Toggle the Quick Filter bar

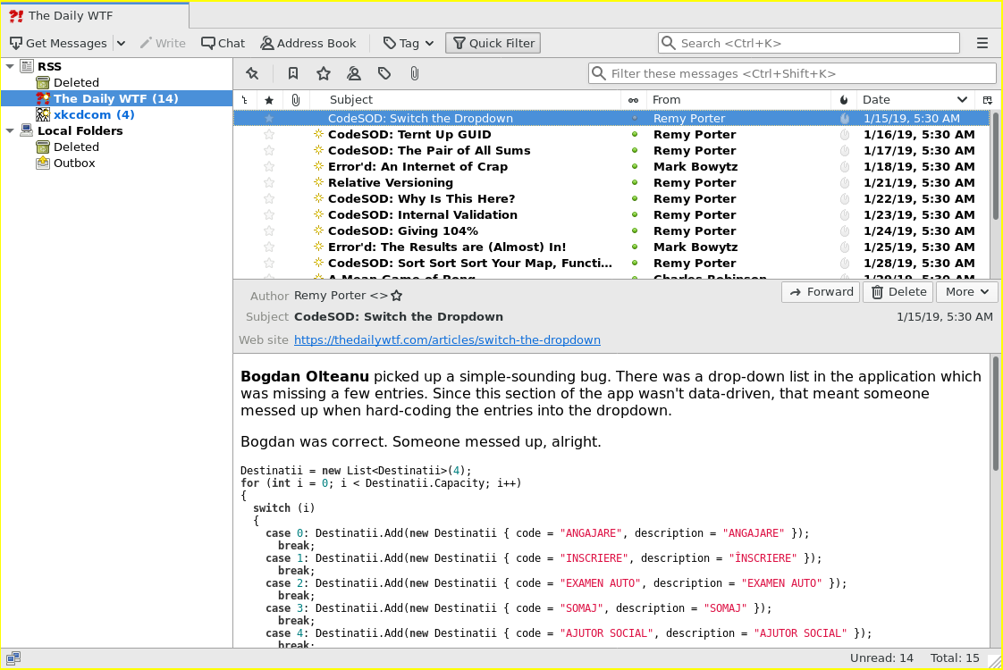(x=493, y=43)
